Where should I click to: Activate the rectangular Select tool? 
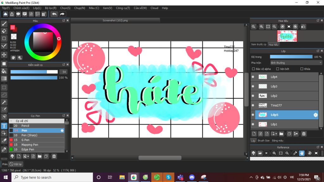pos(4,88)
